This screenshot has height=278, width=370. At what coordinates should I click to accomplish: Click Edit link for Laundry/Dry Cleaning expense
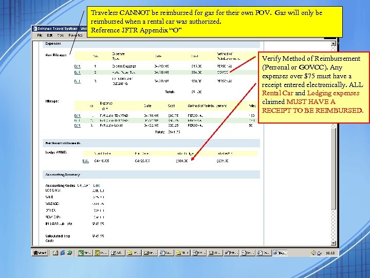[x=77, y=81]
